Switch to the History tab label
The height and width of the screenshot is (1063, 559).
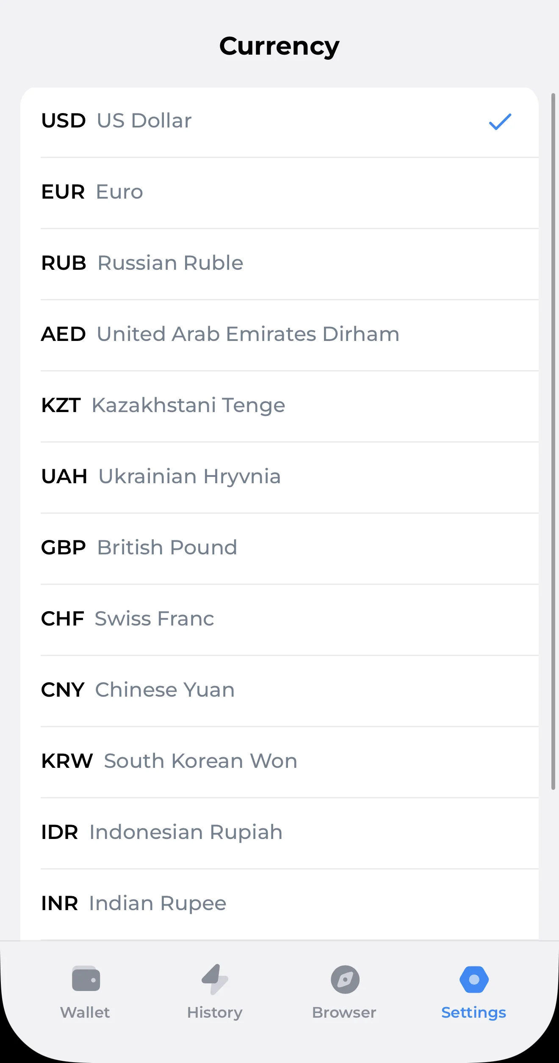tap(215, 1013)
